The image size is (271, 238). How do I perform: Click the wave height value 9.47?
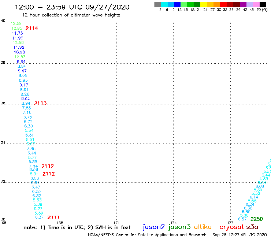pos(22,71)
